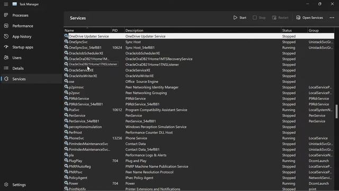Start the selected service
The height and width of the screenshot is (191, 339).
pyautogui.click(x=240, y=18)
